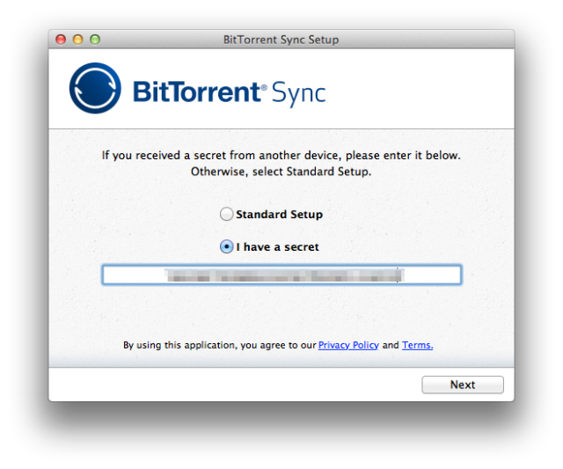563x469 pixels.
Task: Select the Standard Setup radio button
Action: [226, 214]
